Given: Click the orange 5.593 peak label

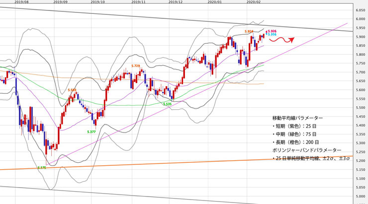Looking at the screenshot, I should [x=72, y=90].
